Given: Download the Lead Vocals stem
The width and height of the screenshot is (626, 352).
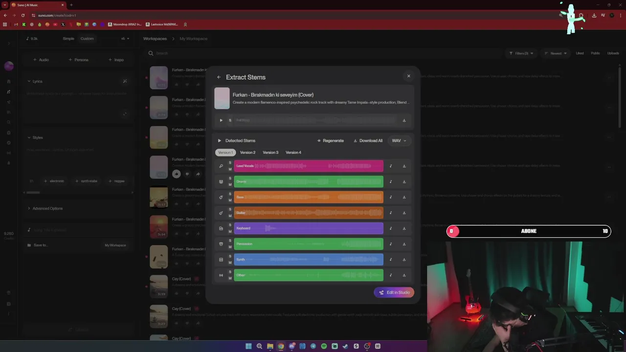Looking at the screenshot, I should pyautogui.click(x=404, y=166).
